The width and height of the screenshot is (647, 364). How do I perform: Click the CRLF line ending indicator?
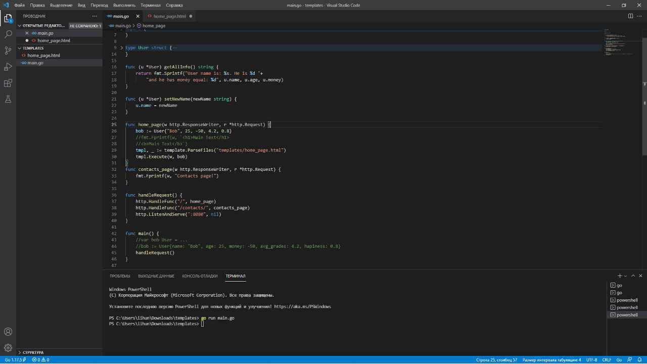(x=607, y=360)
